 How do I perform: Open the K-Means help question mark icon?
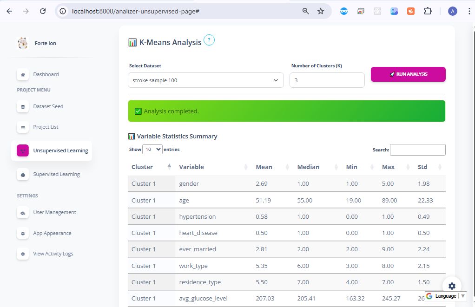(209, 40)
